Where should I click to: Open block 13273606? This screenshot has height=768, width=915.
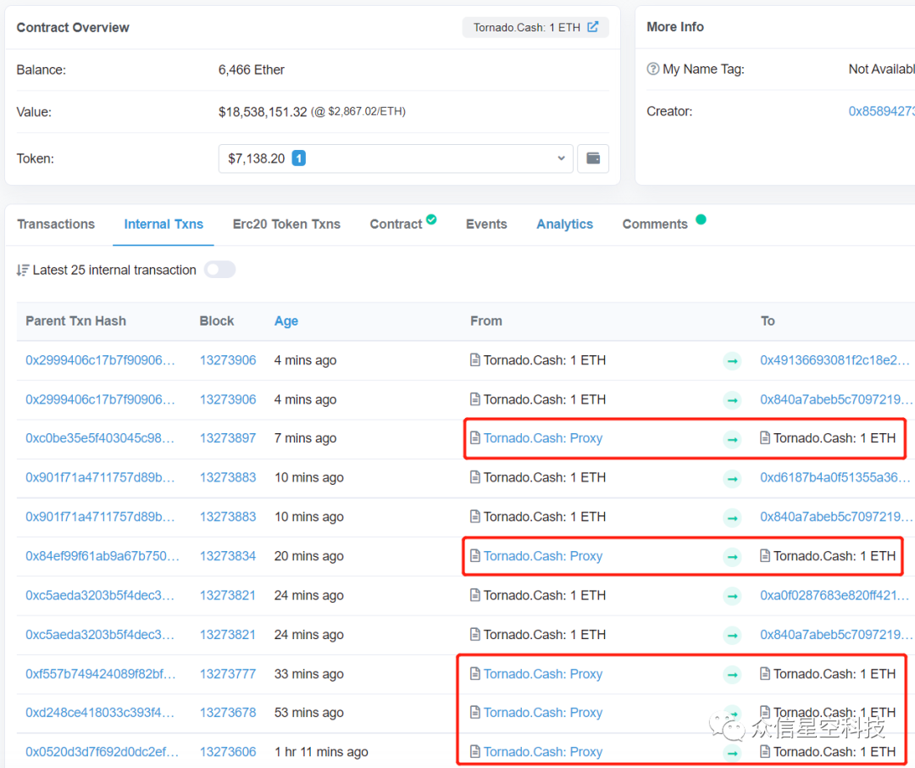click(228, 751)
